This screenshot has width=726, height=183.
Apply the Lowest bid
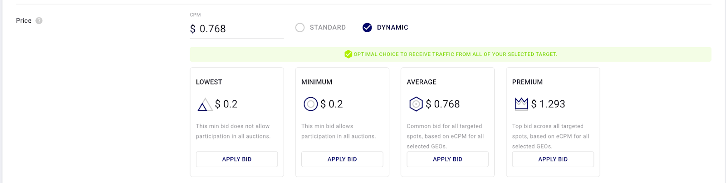(236, 159)
